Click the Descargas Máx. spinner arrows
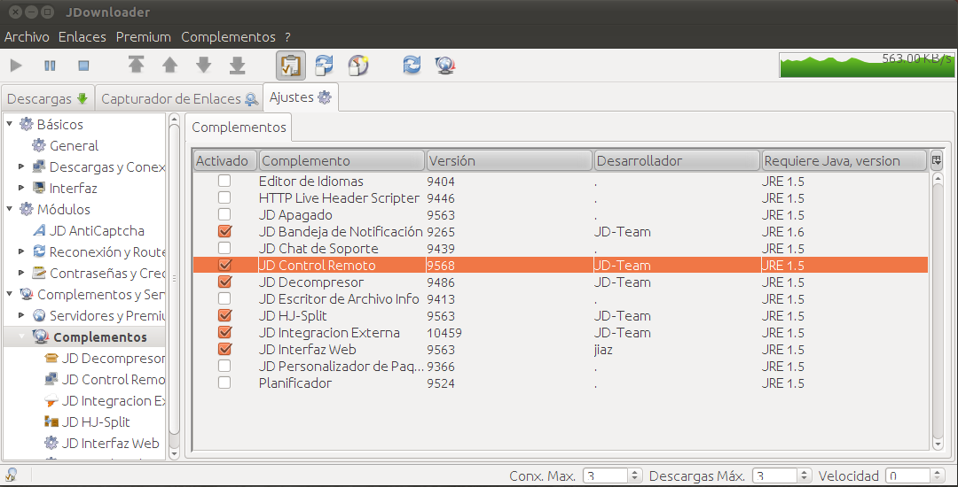 click(x=805, y=476)
